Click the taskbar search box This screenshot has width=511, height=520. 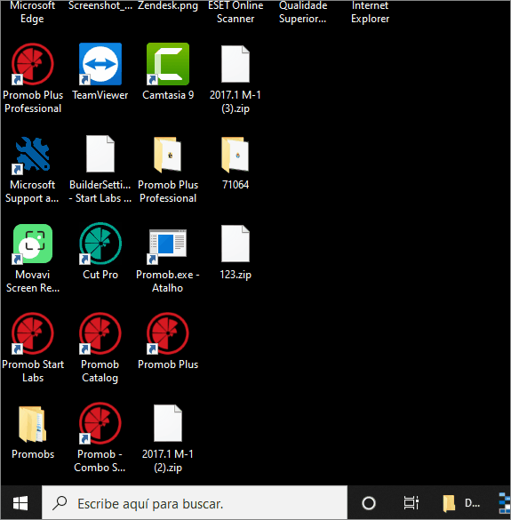(195, 503)
